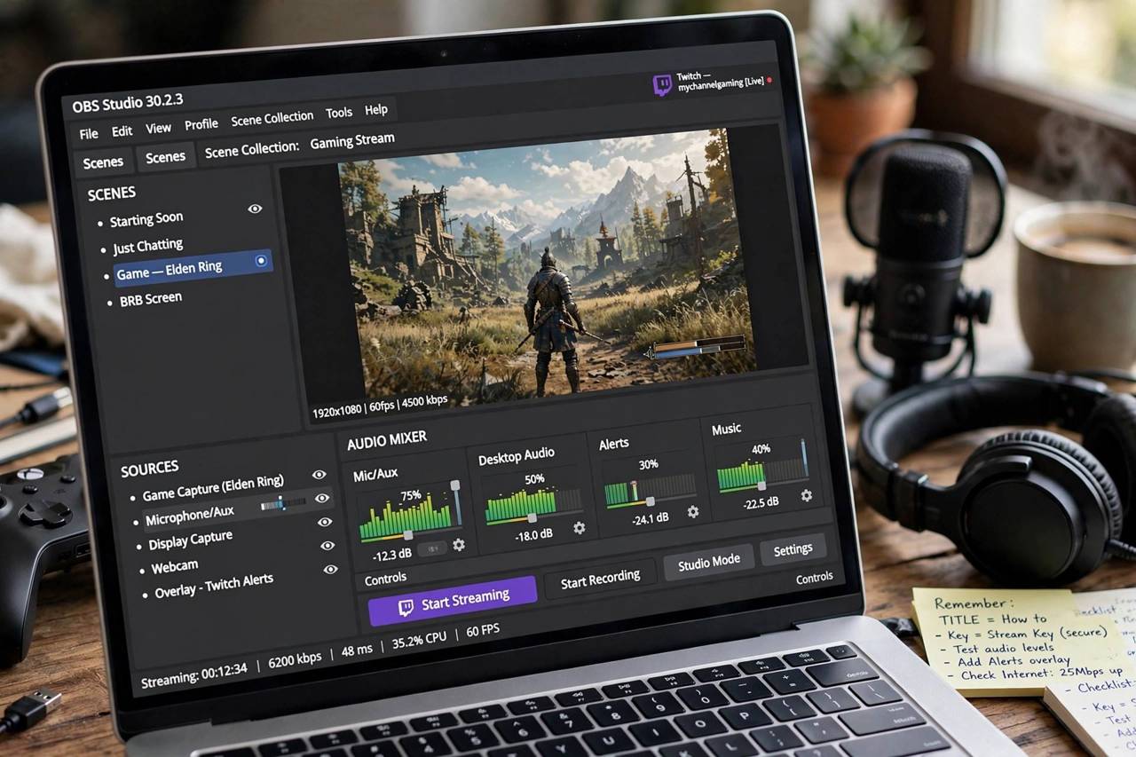Viewport: 1136px width, 757px height.
Task: Open Settings from the controls
Action: (x=793, y=550)
